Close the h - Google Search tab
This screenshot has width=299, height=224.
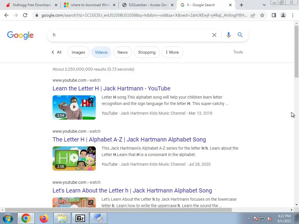coord(230,5)
